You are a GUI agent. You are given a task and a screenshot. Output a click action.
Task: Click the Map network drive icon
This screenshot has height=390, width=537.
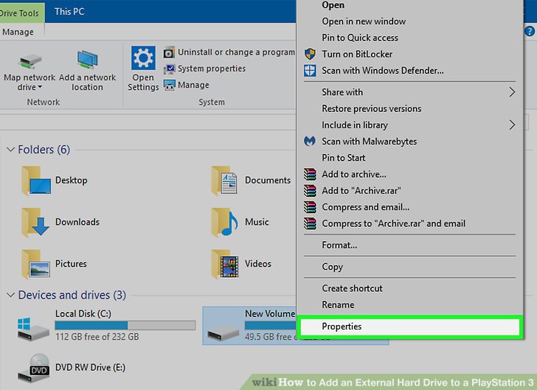click(x=30, y=61)
